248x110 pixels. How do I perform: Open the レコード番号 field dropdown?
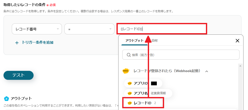point(37,29)
